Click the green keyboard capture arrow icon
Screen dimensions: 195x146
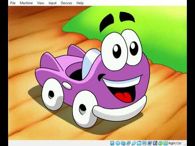coord(165,143)
